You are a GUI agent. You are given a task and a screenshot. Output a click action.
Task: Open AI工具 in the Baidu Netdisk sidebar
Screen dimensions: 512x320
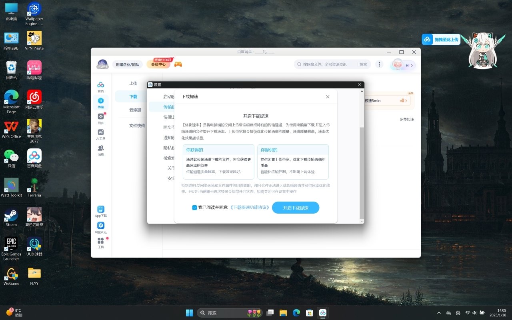100,134
